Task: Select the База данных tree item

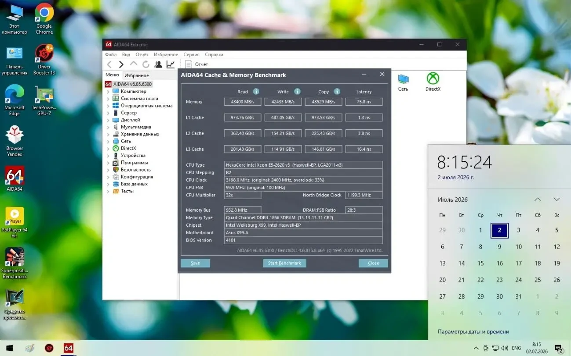Action: 134,184
